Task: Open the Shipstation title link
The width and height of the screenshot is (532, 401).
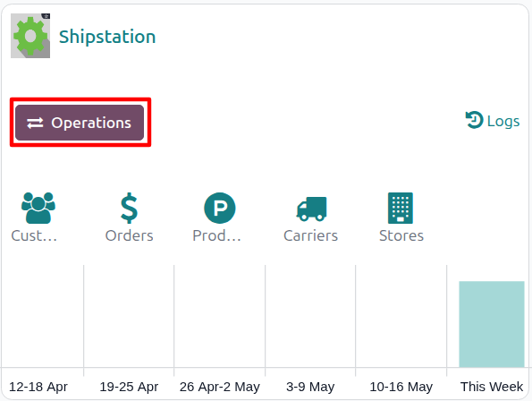Action: click(x=107, y=37)
